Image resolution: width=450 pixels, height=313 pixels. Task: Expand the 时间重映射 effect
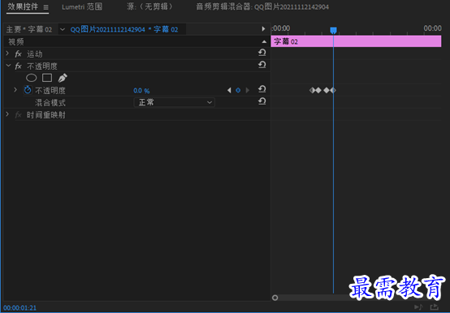[x=7, y=114]
